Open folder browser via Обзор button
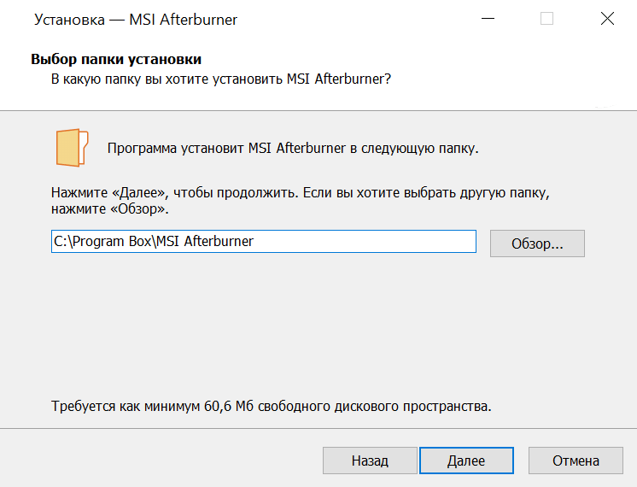This screenshot has height=487, width=637. (x=537, y=243)
